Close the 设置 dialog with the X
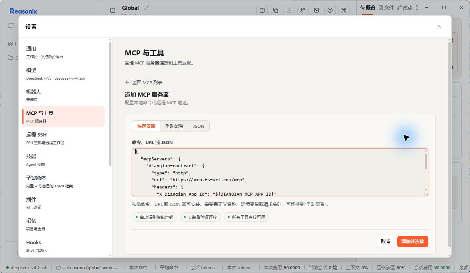This screenshot has width=470, height=273. pyautogui.click(x=439, y=27)
